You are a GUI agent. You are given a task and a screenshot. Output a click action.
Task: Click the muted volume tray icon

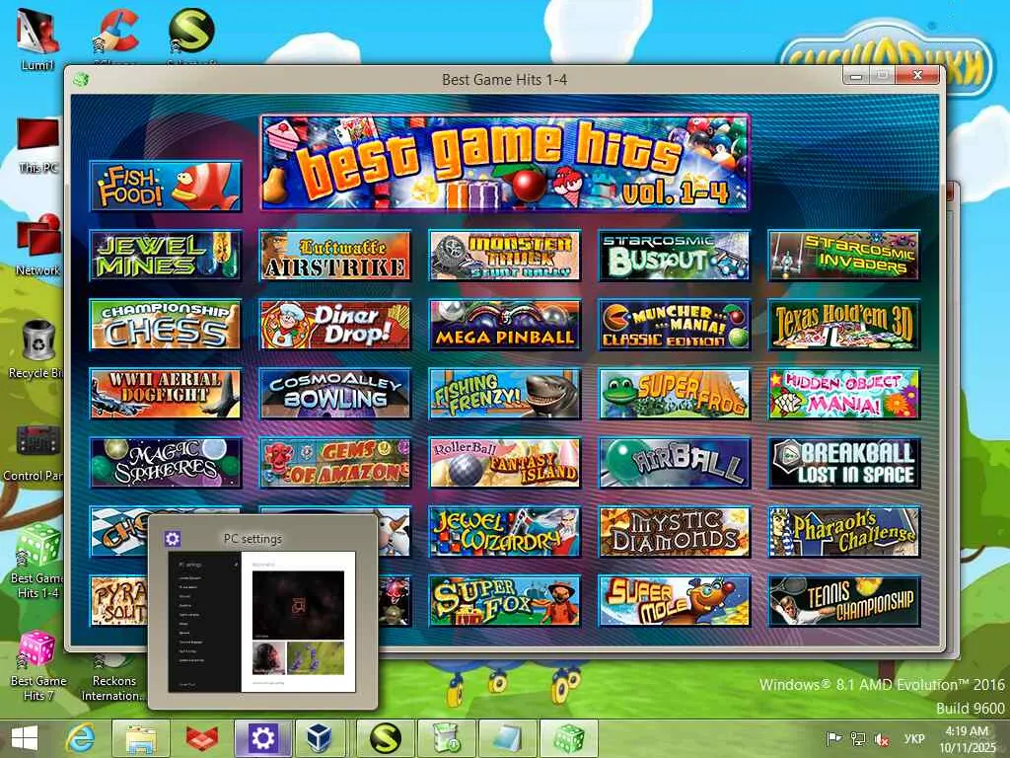pyautogui.click(x=882, y=738)
